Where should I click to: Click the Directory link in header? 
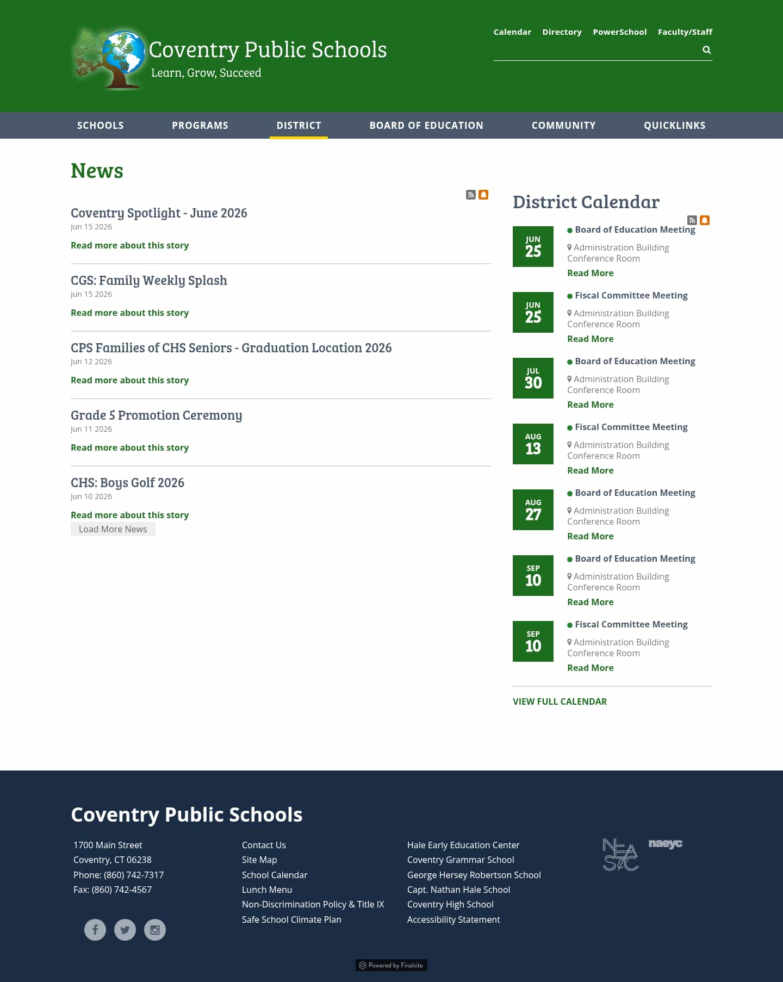(x=562, y=32)
